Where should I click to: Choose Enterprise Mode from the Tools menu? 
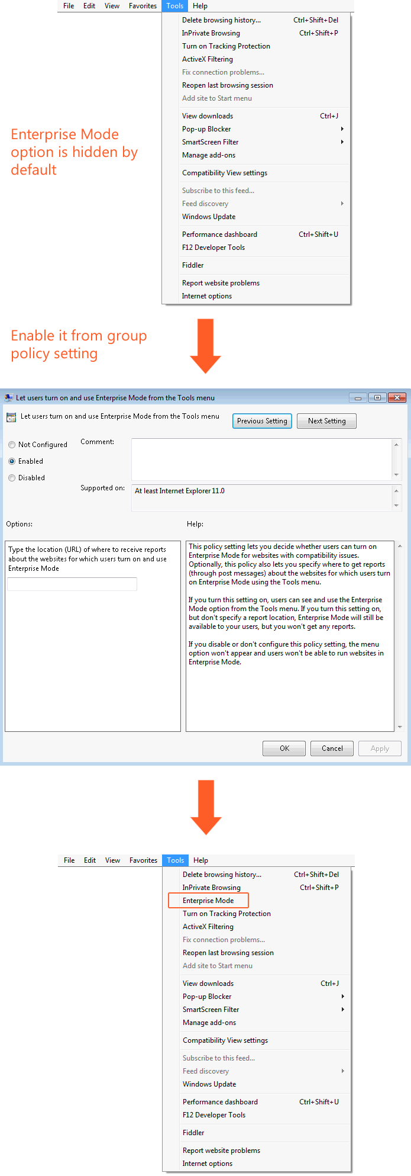click(x=208, y=901)
